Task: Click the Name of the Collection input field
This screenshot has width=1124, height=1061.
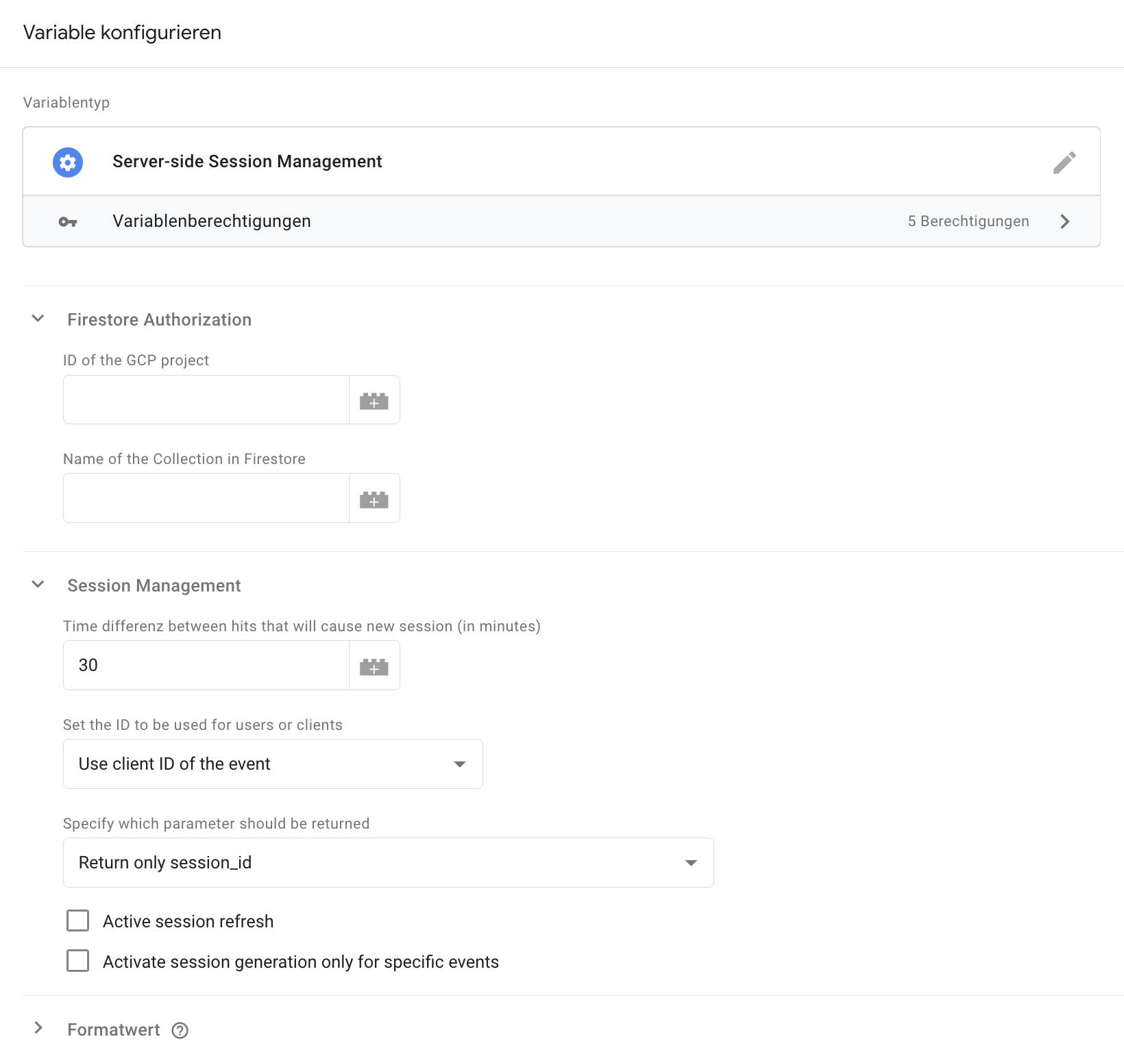Action: click(204, 498)
